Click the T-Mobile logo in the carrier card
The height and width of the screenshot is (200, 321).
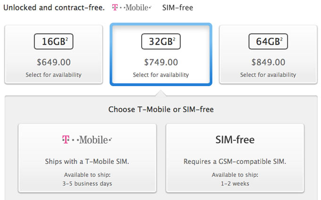click(87, 140)
